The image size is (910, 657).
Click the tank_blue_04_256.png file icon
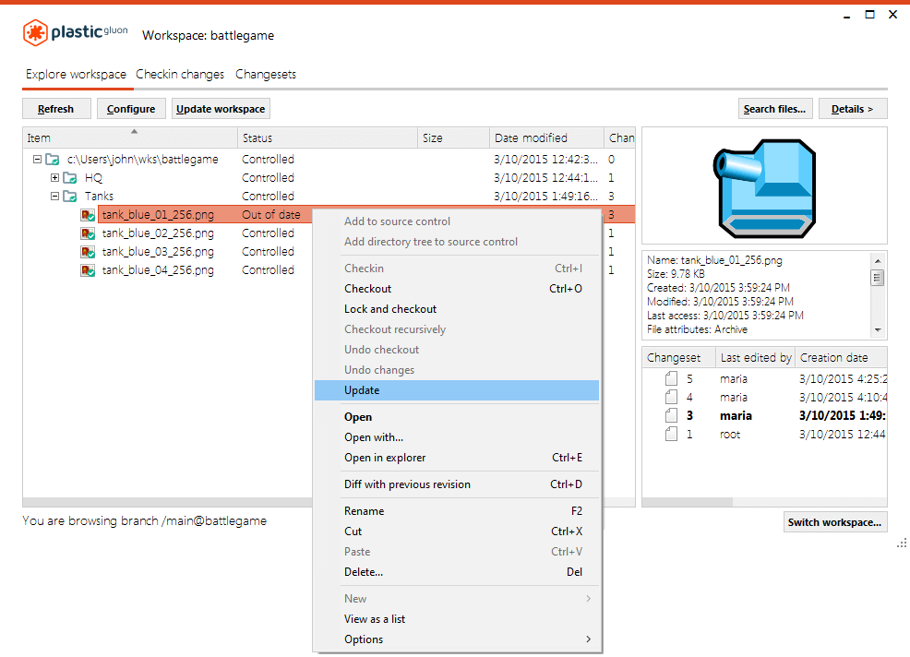88,271
